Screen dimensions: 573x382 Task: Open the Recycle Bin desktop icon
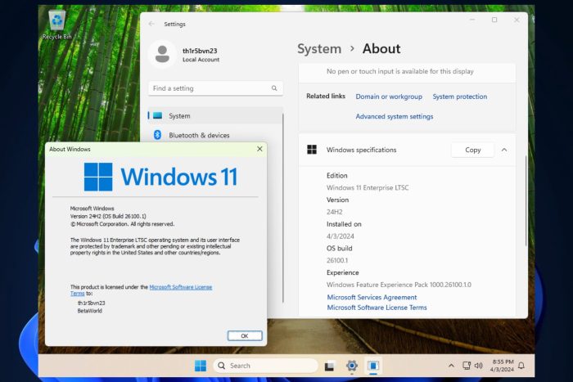pyautogui.click(x=57, y=25)
